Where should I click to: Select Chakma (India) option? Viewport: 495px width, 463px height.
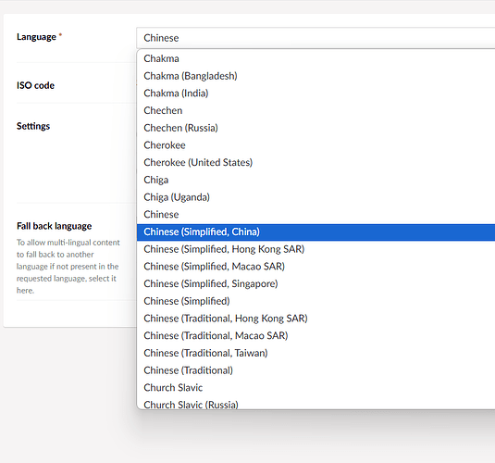click(x=316, y=94)
